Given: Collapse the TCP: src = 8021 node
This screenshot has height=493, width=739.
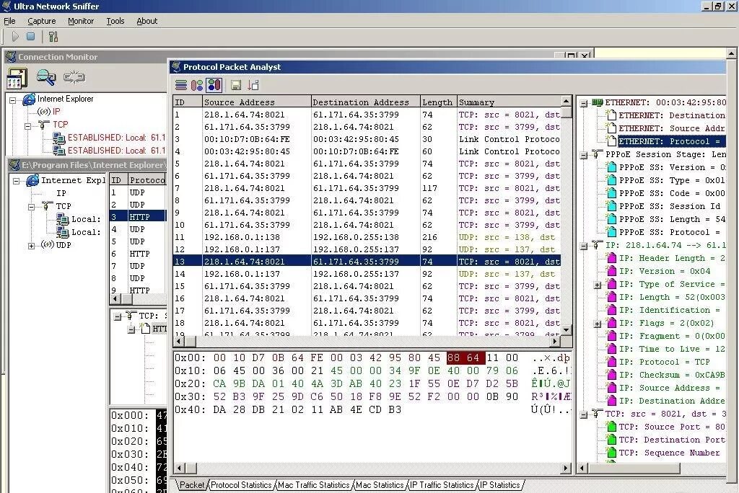Looking at the screenshot, I should (x=584, y=414).
